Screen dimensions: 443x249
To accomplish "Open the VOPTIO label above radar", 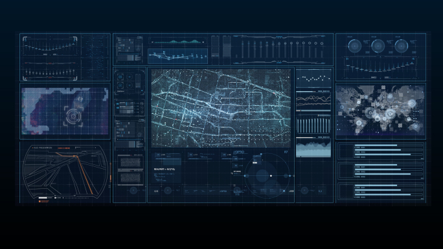I will 238,152.
